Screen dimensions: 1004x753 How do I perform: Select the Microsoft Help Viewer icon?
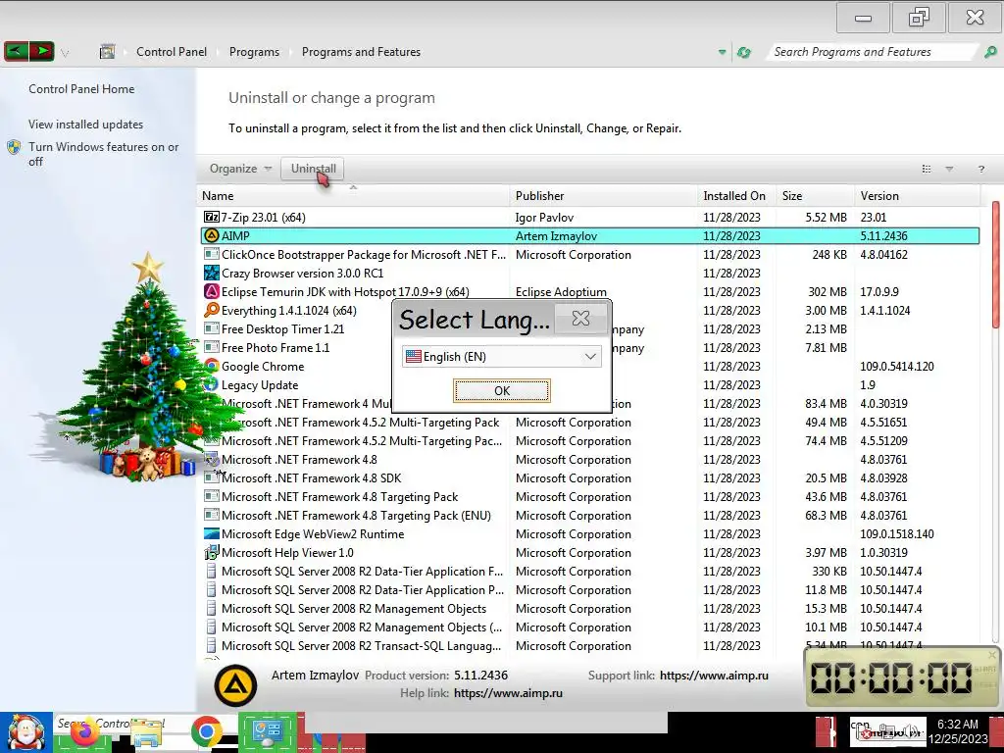[x=212, y=552]
